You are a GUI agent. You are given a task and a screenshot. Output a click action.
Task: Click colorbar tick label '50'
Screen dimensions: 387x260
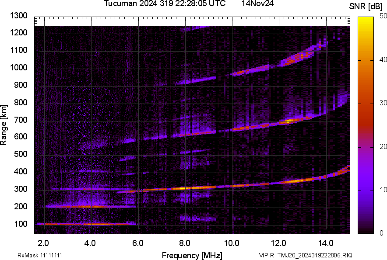(x=383, y=16)
